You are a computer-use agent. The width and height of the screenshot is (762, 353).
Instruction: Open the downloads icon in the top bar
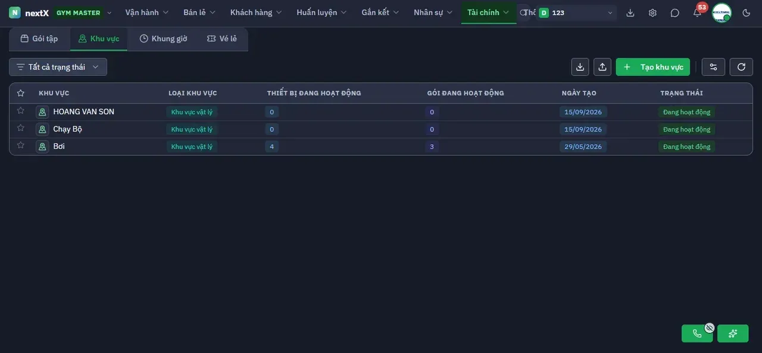click(x=630, y=13)
